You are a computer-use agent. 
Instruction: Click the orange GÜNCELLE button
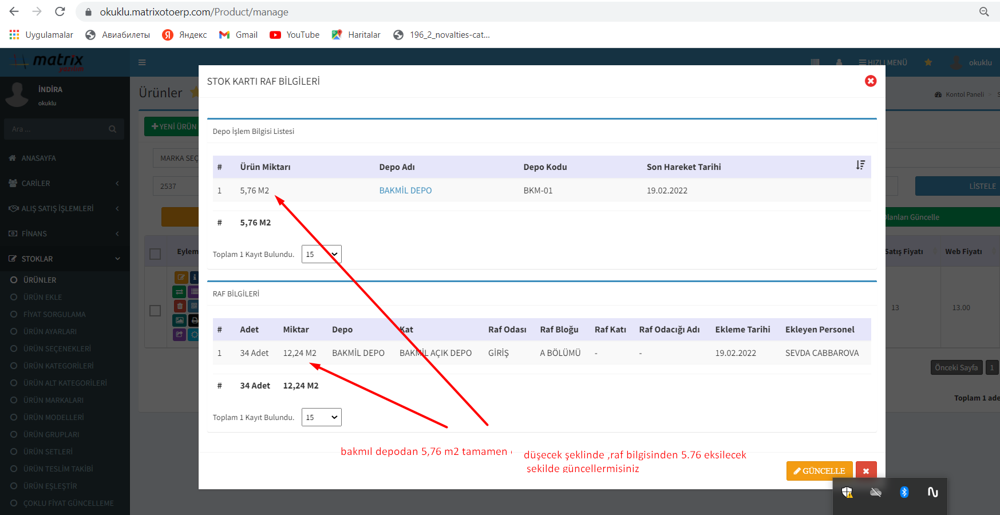coord(819,471)
